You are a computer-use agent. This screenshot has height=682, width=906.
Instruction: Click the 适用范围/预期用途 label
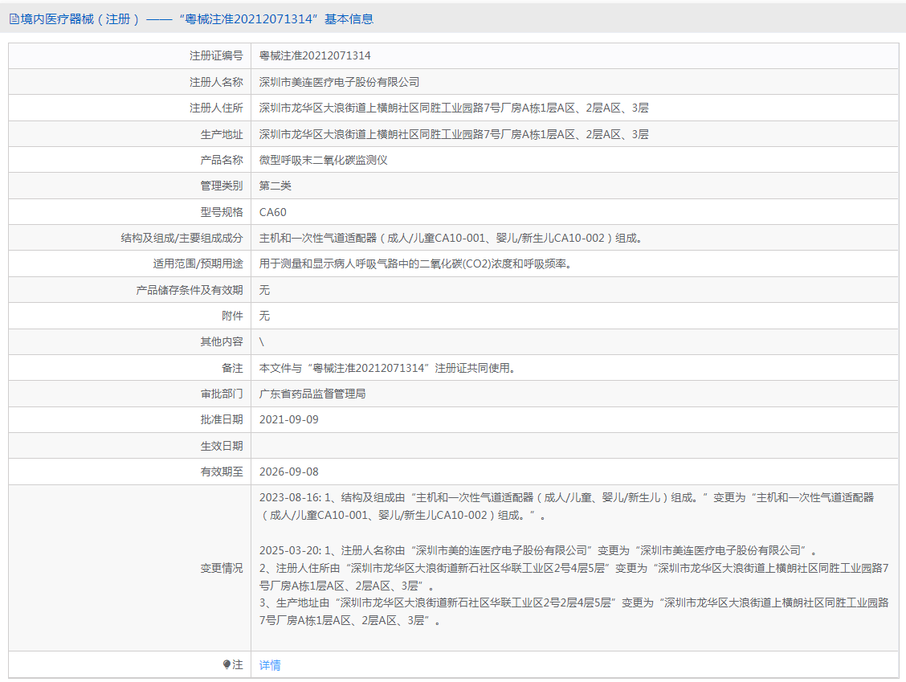coord(198,264)
